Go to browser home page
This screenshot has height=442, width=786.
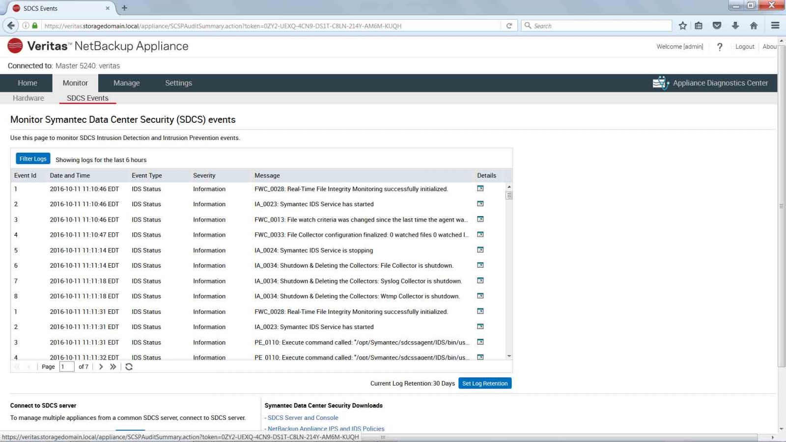point(754,26)
